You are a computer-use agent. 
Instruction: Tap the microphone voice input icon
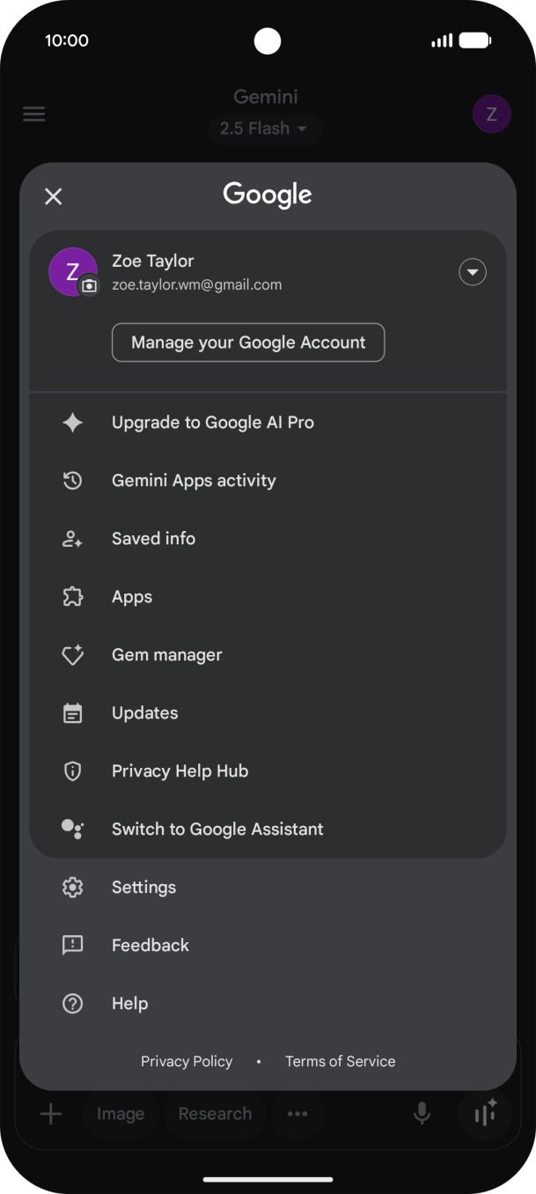click(422, 1114)
